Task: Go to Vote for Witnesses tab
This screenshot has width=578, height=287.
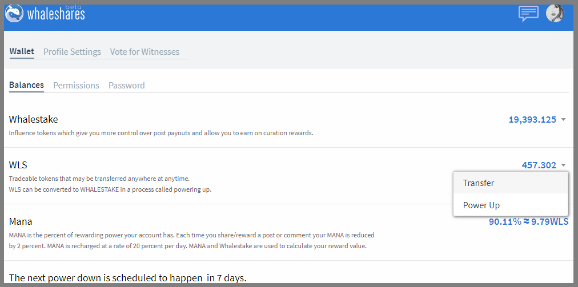Action: [x=145, y=51]
